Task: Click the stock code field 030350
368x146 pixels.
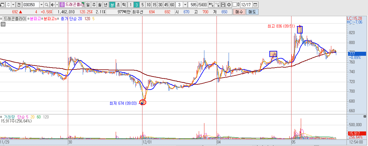Action: tap(31, 4)
